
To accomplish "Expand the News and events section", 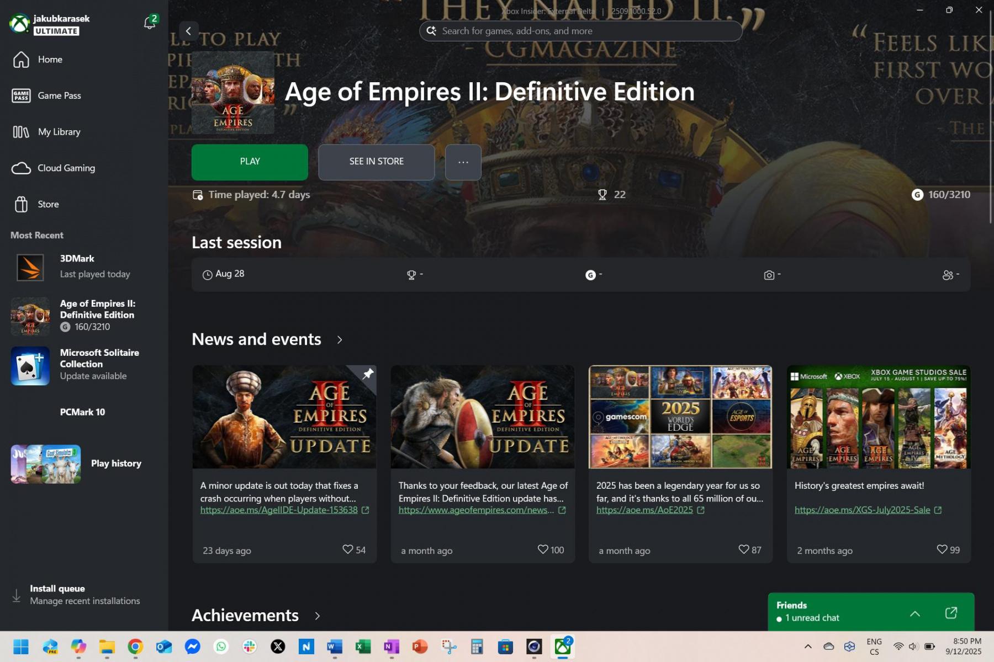I will [340, 340].
